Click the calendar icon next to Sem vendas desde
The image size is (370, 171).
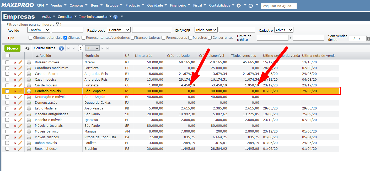(368, 38)
